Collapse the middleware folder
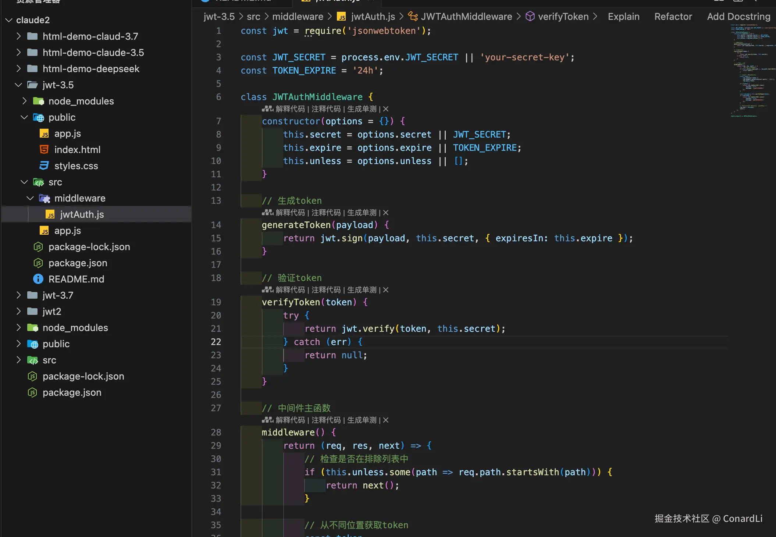 (x=30, y=198)
